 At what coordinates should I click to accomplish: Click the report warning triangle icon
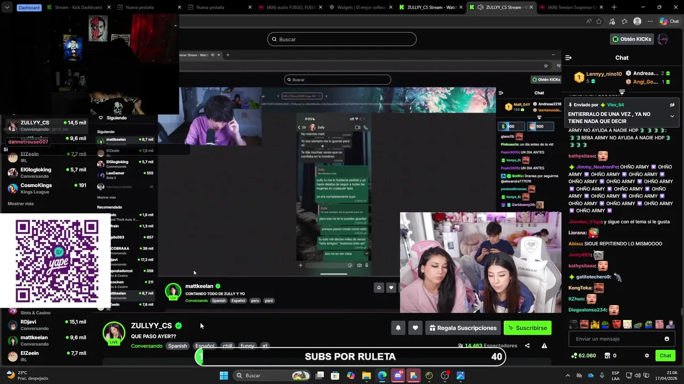pos(544,346)
